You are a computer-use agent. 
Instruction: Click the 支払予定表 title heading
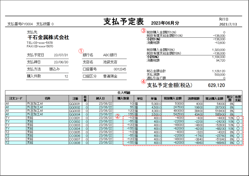tap(123, 22)
